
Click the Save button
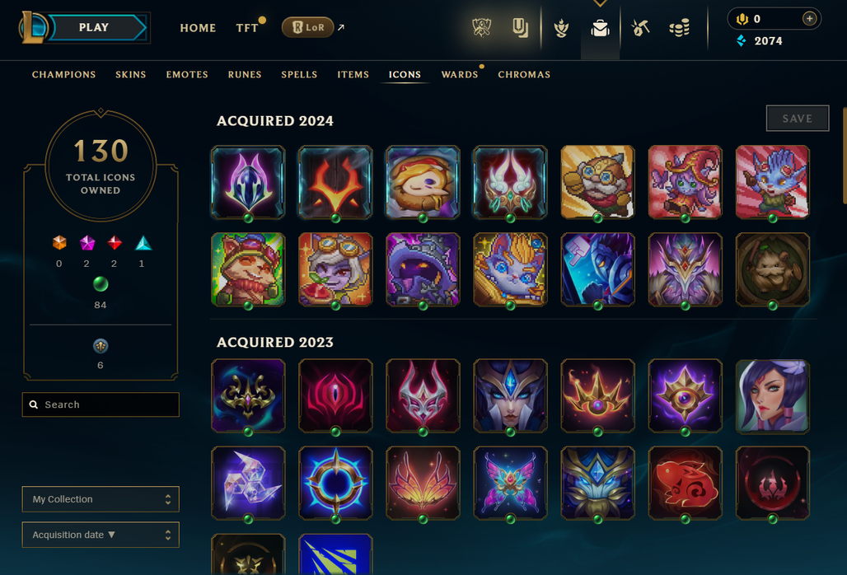798,119
